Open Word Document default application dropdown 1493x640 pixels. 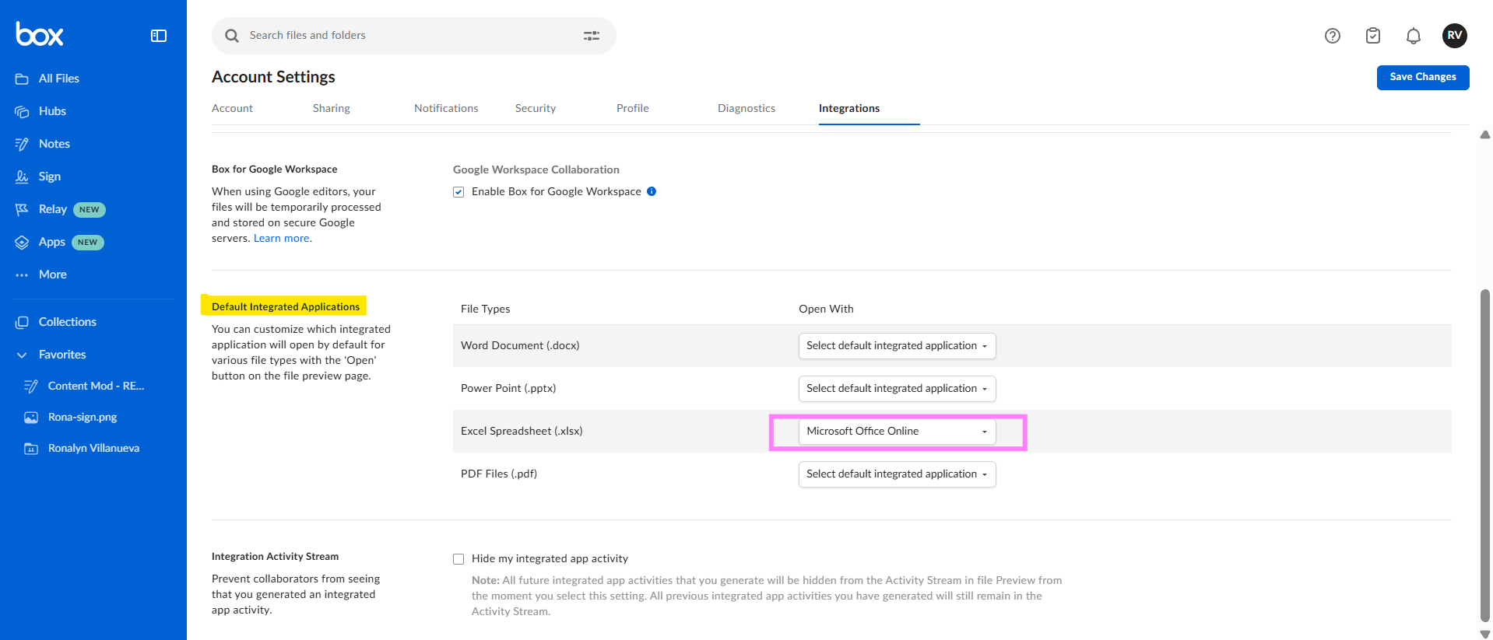tap(897, 346)
